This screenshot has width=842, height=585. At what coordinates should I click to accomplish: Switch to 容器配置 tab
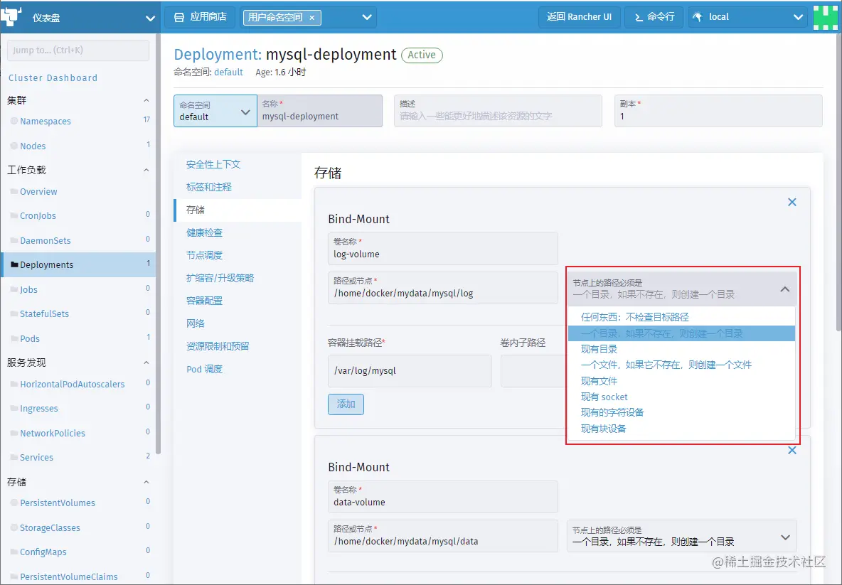pos(205,301)
